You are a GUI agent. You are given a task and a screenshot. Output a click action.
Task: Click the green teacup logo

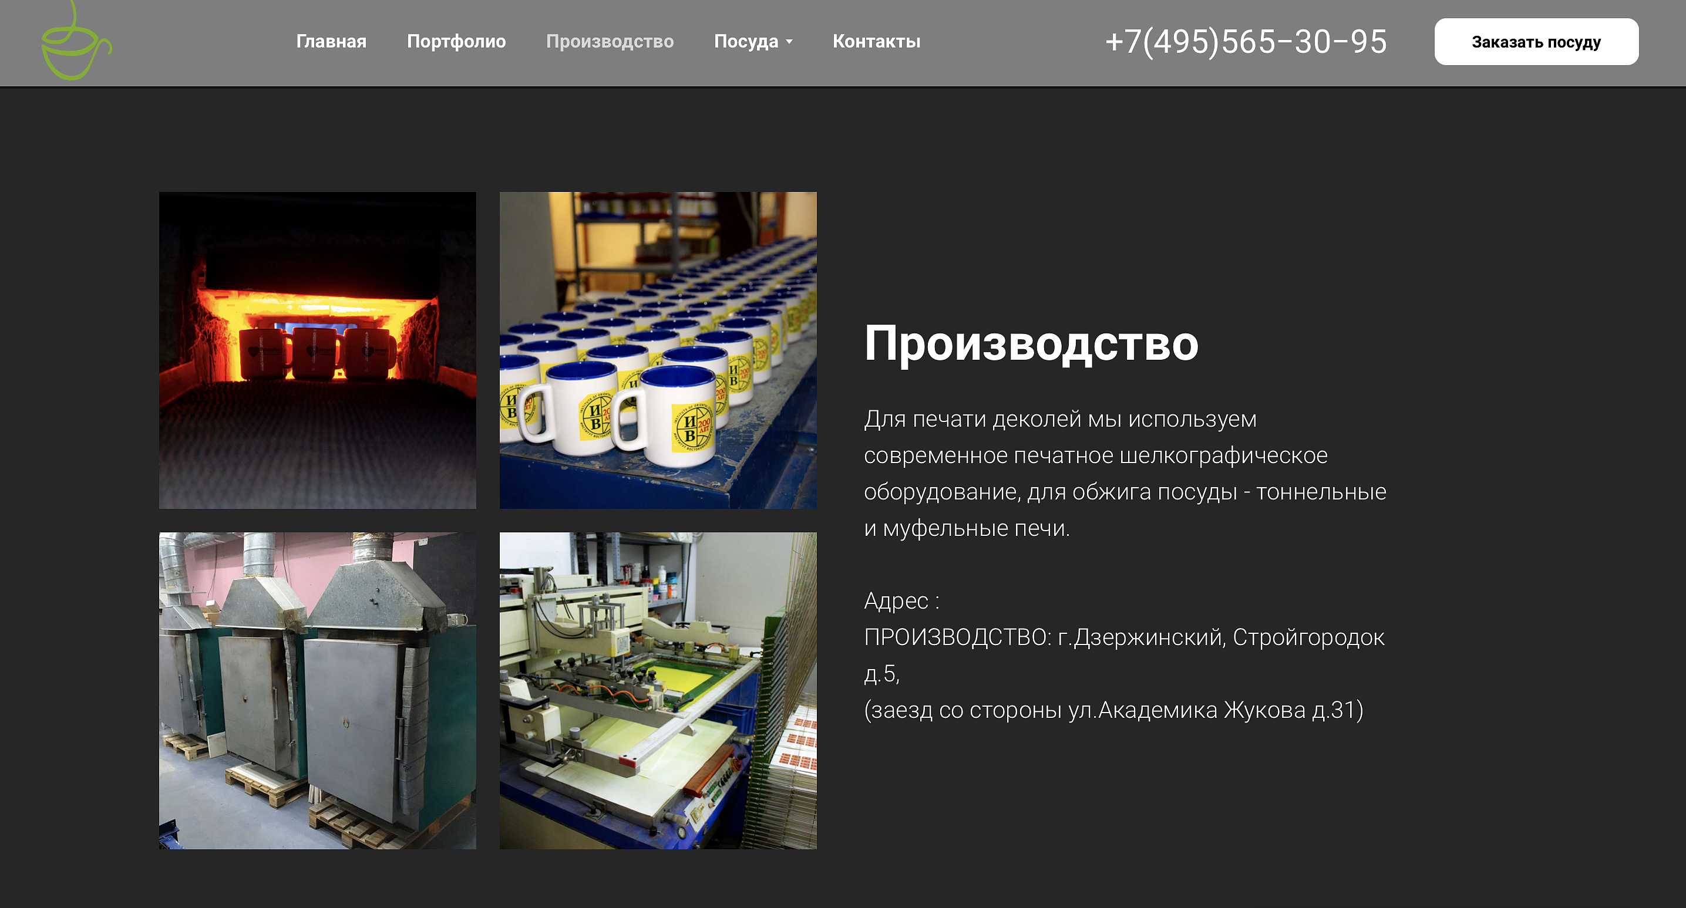(x=76, y=41)
